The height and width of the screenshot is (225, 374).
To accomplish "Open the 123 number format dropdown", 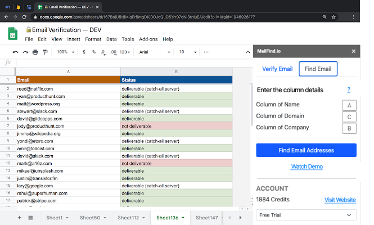I will tap(125, 52).
